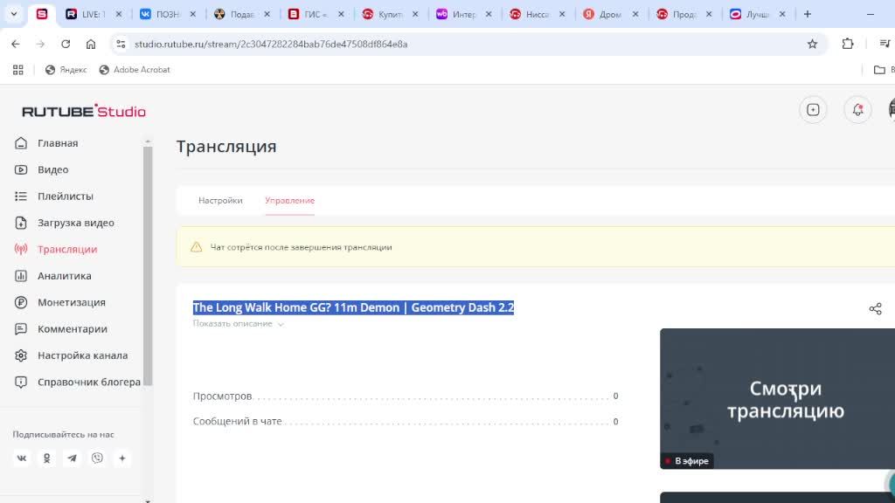This screenshot has height=503, width=895.
Task: Open a new browser tab
Action: tap(807, 14)
